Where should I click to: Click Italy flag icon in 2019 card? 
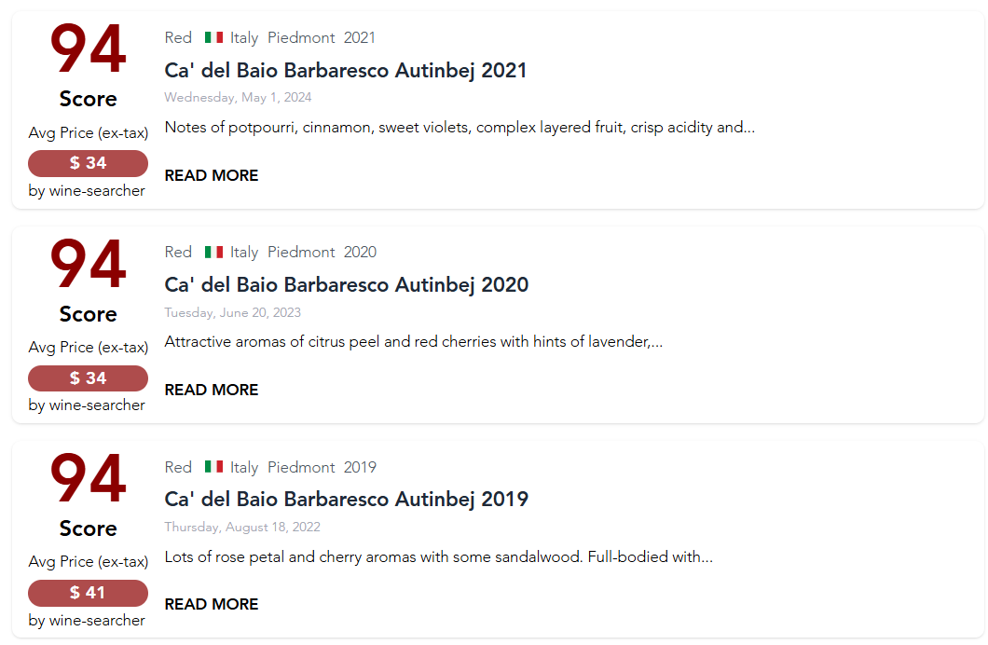pos(213,467)
